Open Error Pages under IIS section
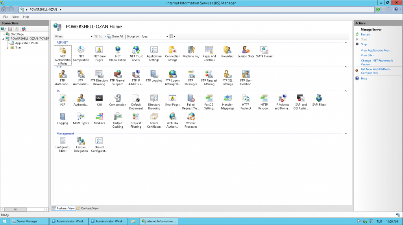 coord(172,100)
